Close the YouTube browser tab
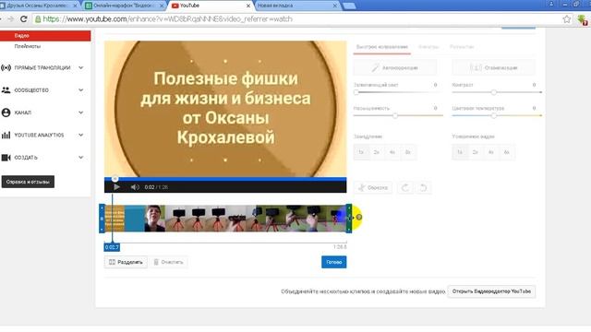The height and width of the screenshot is (332, 591). coord(248,6)
